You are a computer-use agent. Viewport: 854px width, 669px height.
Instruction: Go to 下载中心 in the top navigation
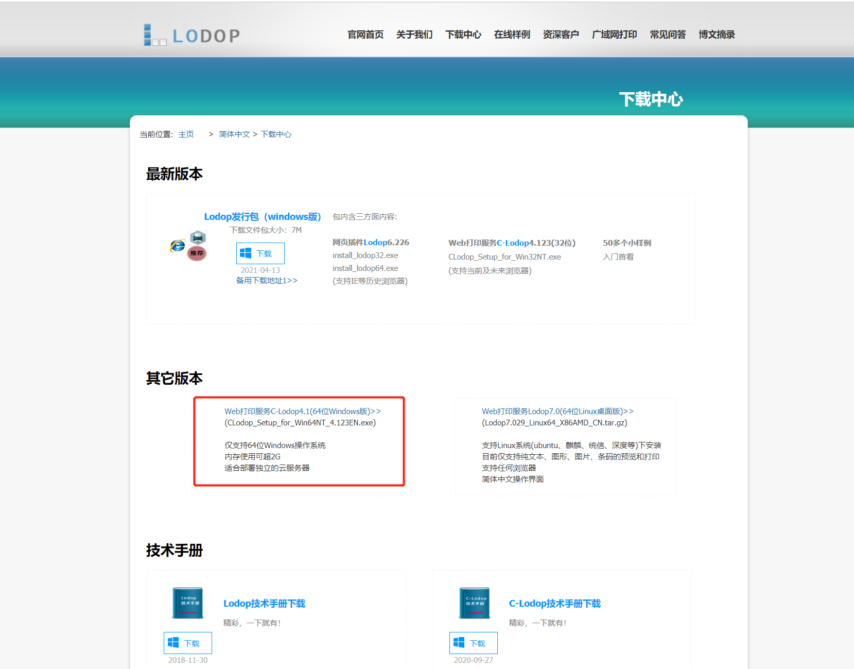click(463, 35)
